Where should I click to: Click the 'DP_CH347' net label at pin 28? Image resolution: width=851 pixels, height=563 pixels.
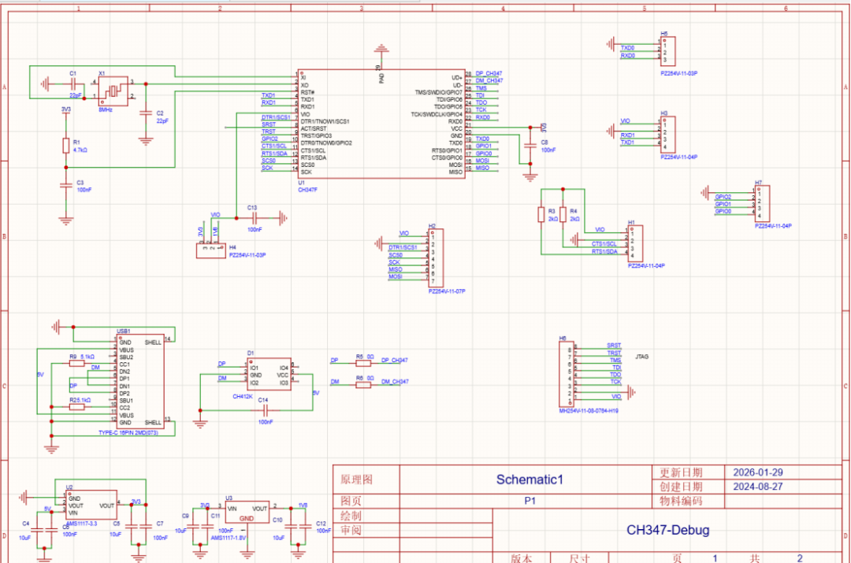click(x=489, y=73)
